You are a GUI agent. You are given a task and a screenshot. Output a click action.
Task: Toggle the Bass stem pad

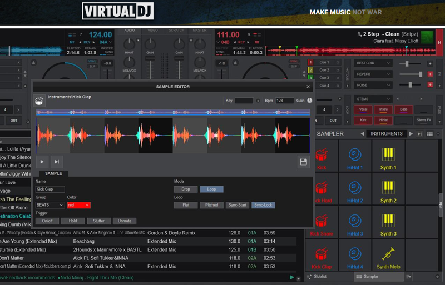pyautogui.click(x=404, y=109)
